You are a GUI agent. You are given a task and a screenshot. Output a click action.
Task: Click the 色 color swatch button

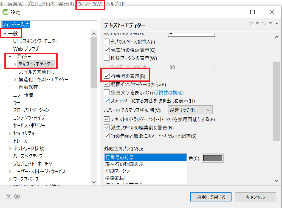[213, 158]
